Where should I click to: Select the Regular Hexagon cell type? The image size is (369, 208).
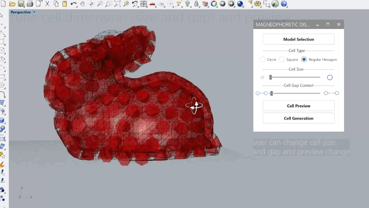coord(304,60)
